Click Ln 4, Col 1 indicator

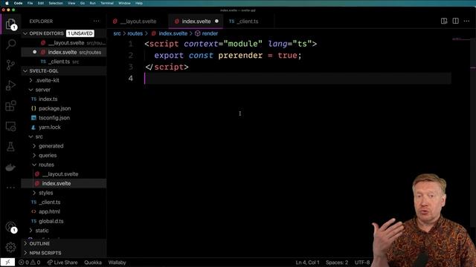pyautogui.click(x=307, y=263)
